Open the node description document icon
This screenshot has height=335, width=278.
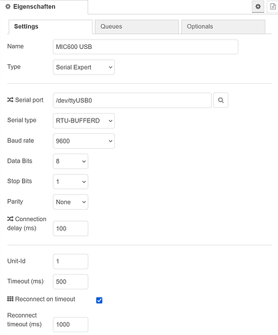point(273,7)
